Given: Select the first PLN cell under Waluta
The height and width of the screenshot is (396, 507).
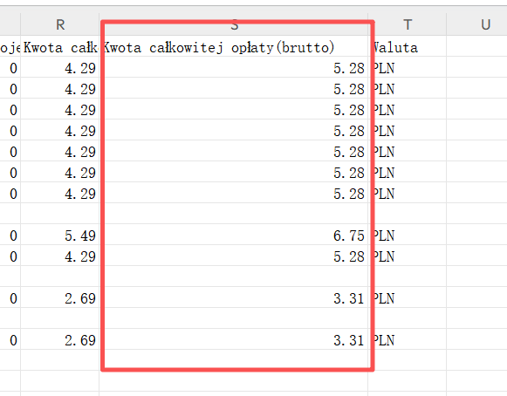Looking at the screenshot, I should tap(408, 67).
